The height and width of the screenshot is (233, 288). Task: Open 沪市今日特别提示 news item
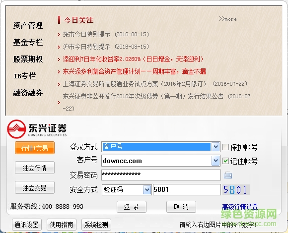106,47
